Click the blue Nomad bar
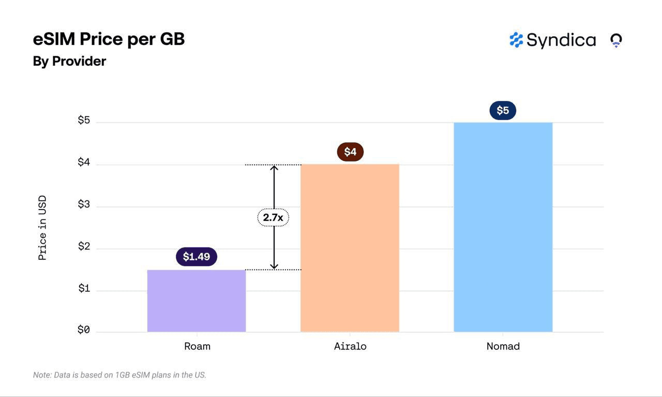 tap(503, 227)
